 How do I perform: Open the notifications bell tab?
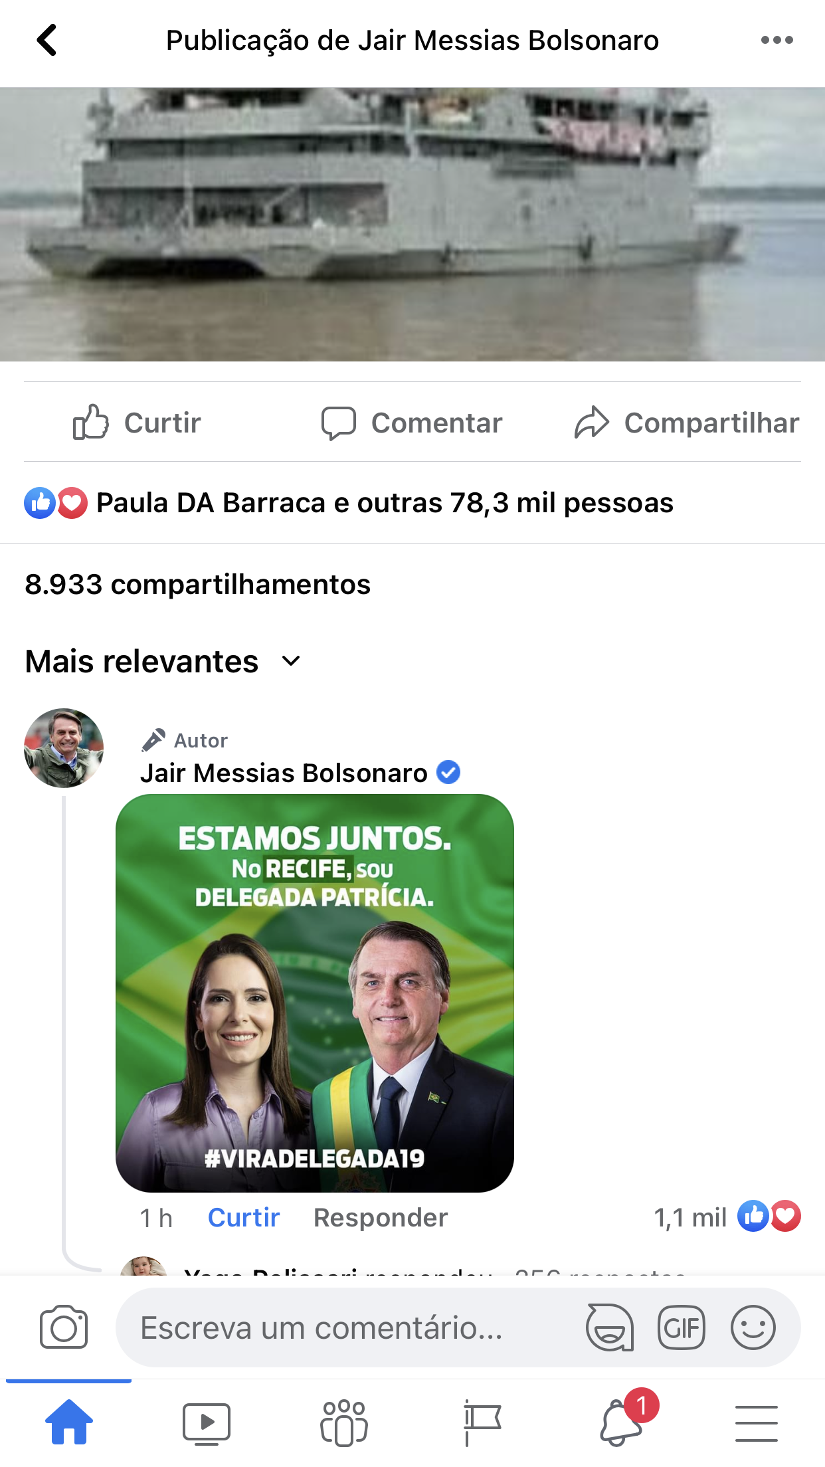click(x=622, y=1423)
